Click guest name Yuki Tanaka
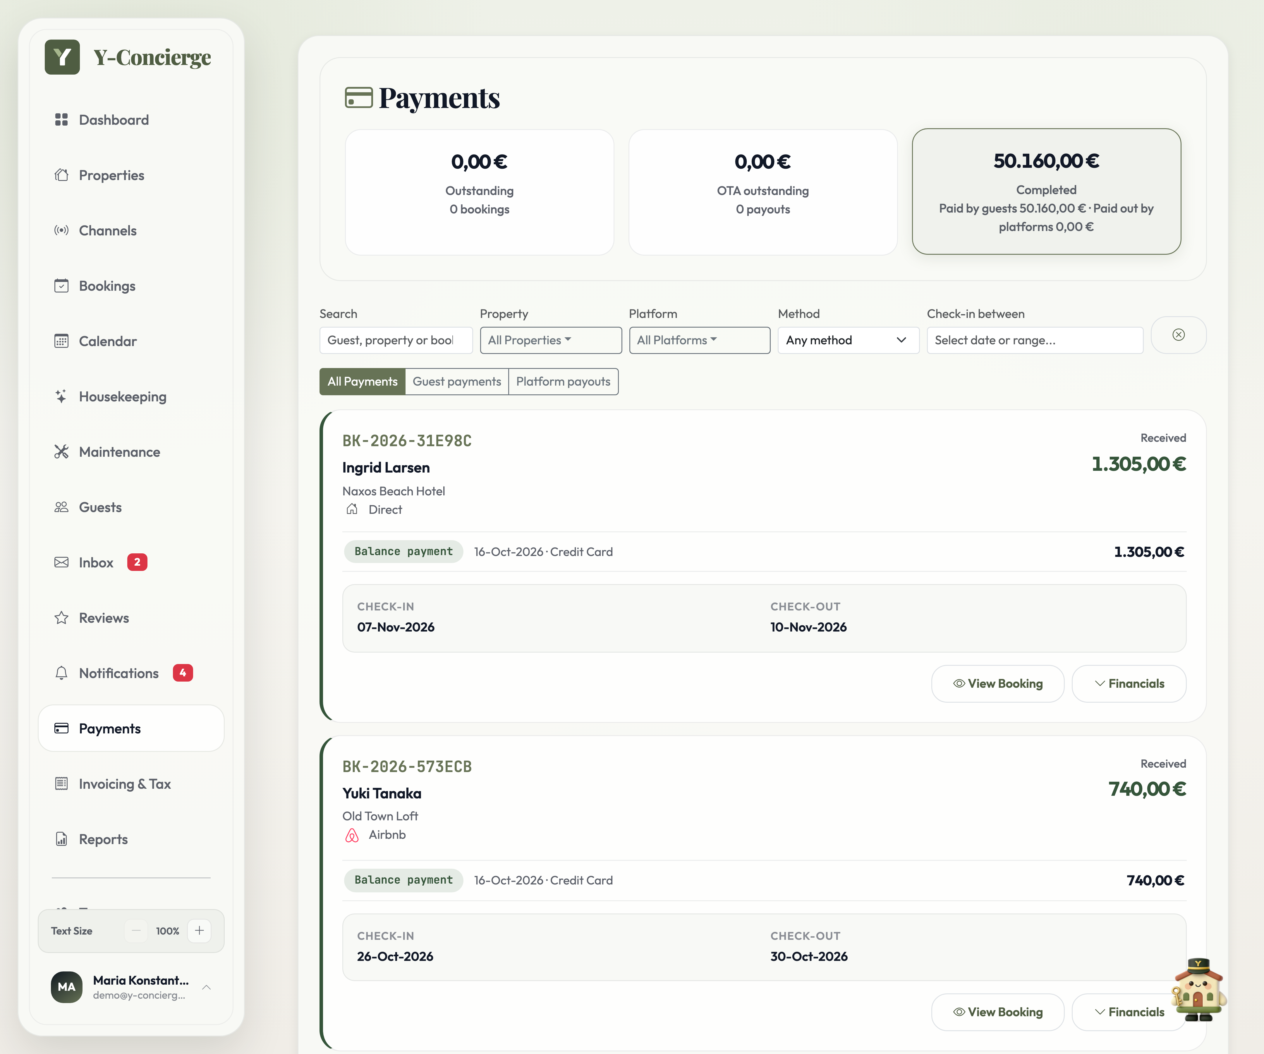The height and width of the screenshot is (1054, 1264). (382, 794)
